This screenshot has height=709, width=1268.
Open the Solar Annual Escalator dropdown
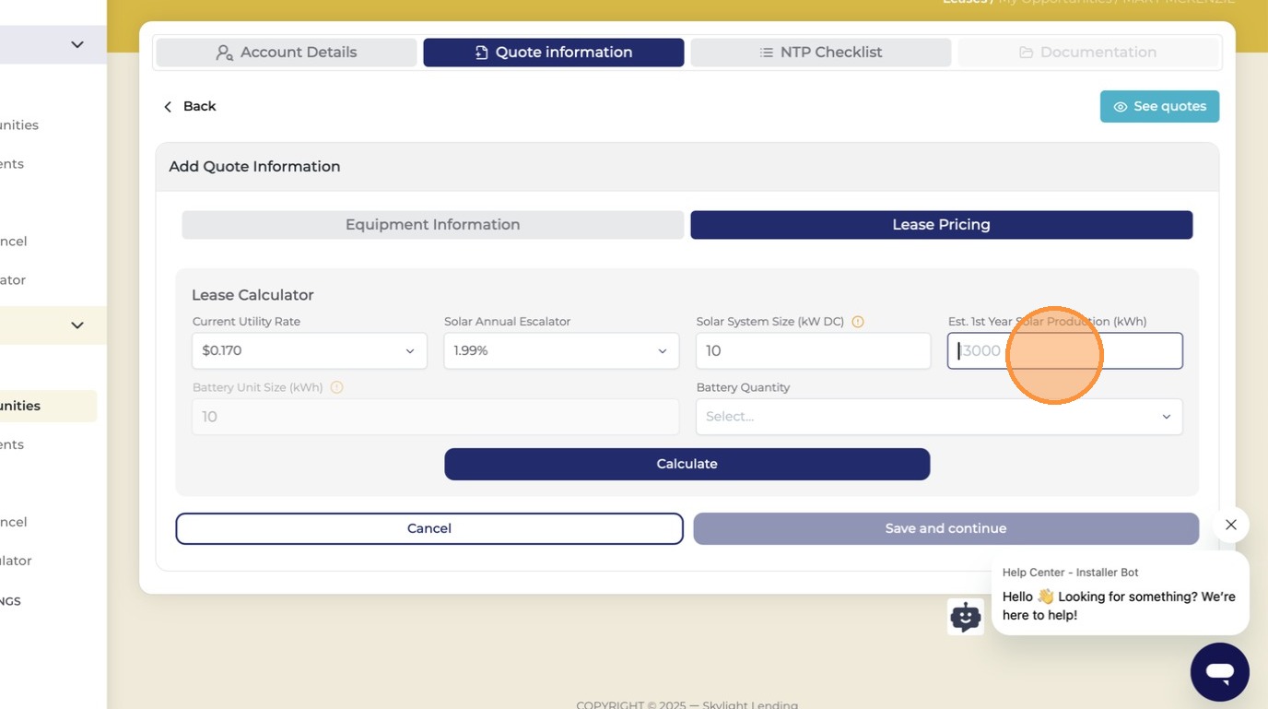point(561,350)
